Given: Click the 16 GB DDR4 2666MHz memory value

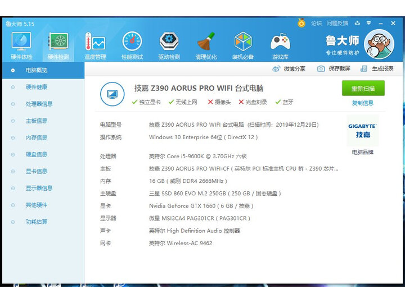Looking at the screenshot, I should coord(188,181).
